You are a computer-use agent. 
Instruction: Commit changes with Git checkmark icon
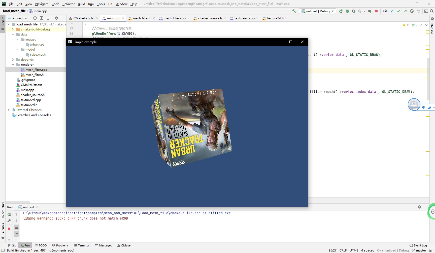(x=399, y=11)
